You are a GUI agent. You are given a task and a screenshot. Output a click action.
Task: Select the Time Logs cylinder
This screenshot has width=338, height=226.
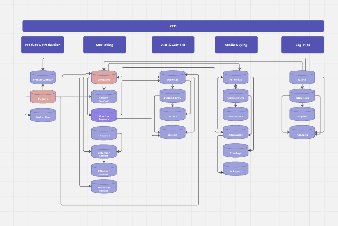[x=235, y=151]
